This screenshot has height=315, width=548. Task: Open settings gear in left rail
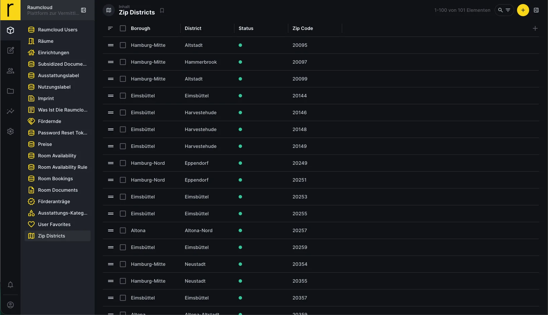pos(10,131)
